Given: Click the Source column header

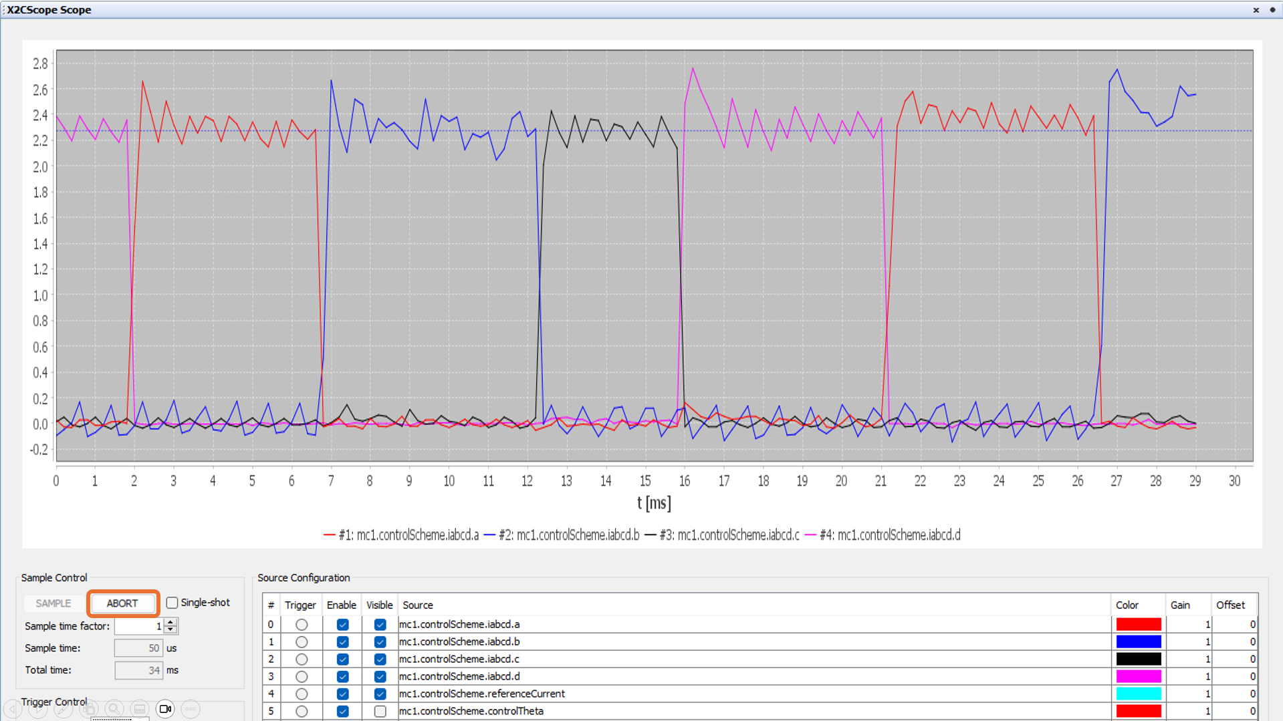Looking at the screenshot, I should 754,605.
